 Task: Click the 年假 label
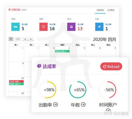pyautogui.click(x=75, y=105)
